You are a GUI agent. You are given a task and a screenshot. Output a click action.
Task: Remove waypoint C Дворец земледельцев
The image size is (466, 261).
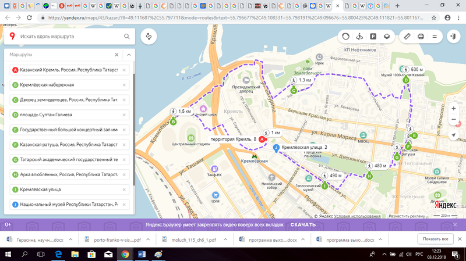point(124,100)
